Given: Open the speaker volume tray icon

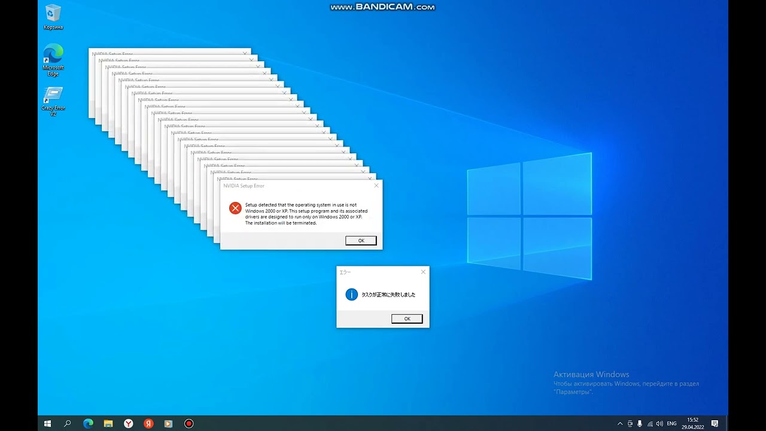Looking at the screenshot, I should tap(659, 424).
